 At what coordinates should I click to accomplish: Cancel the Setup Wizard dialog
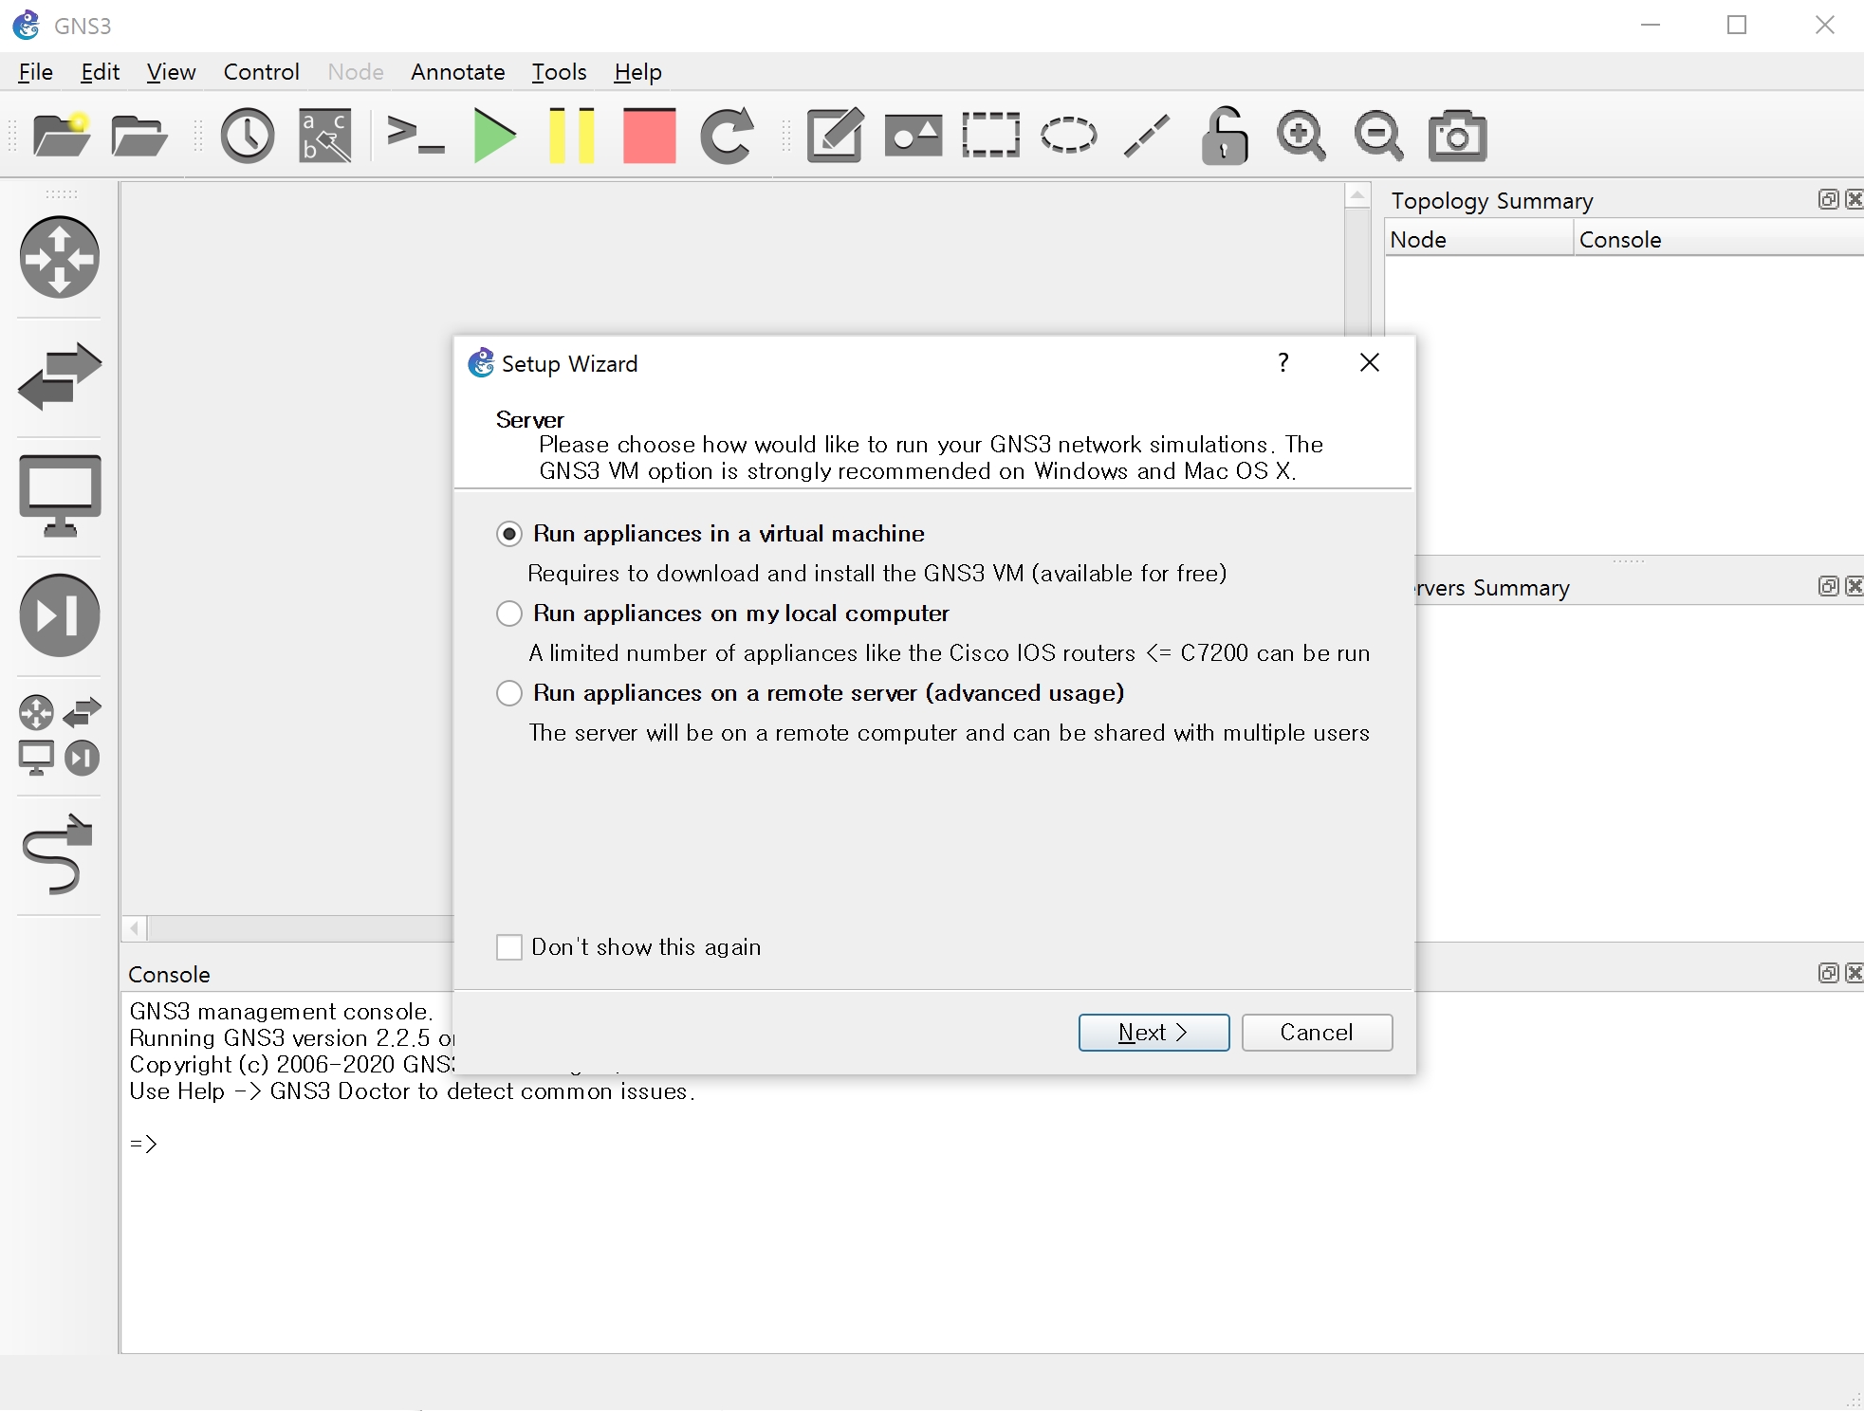[1317, 1033]
